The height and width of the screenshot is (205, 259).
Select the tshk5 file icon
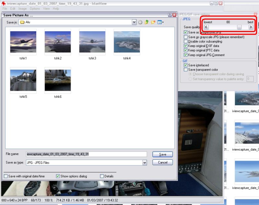23,80
